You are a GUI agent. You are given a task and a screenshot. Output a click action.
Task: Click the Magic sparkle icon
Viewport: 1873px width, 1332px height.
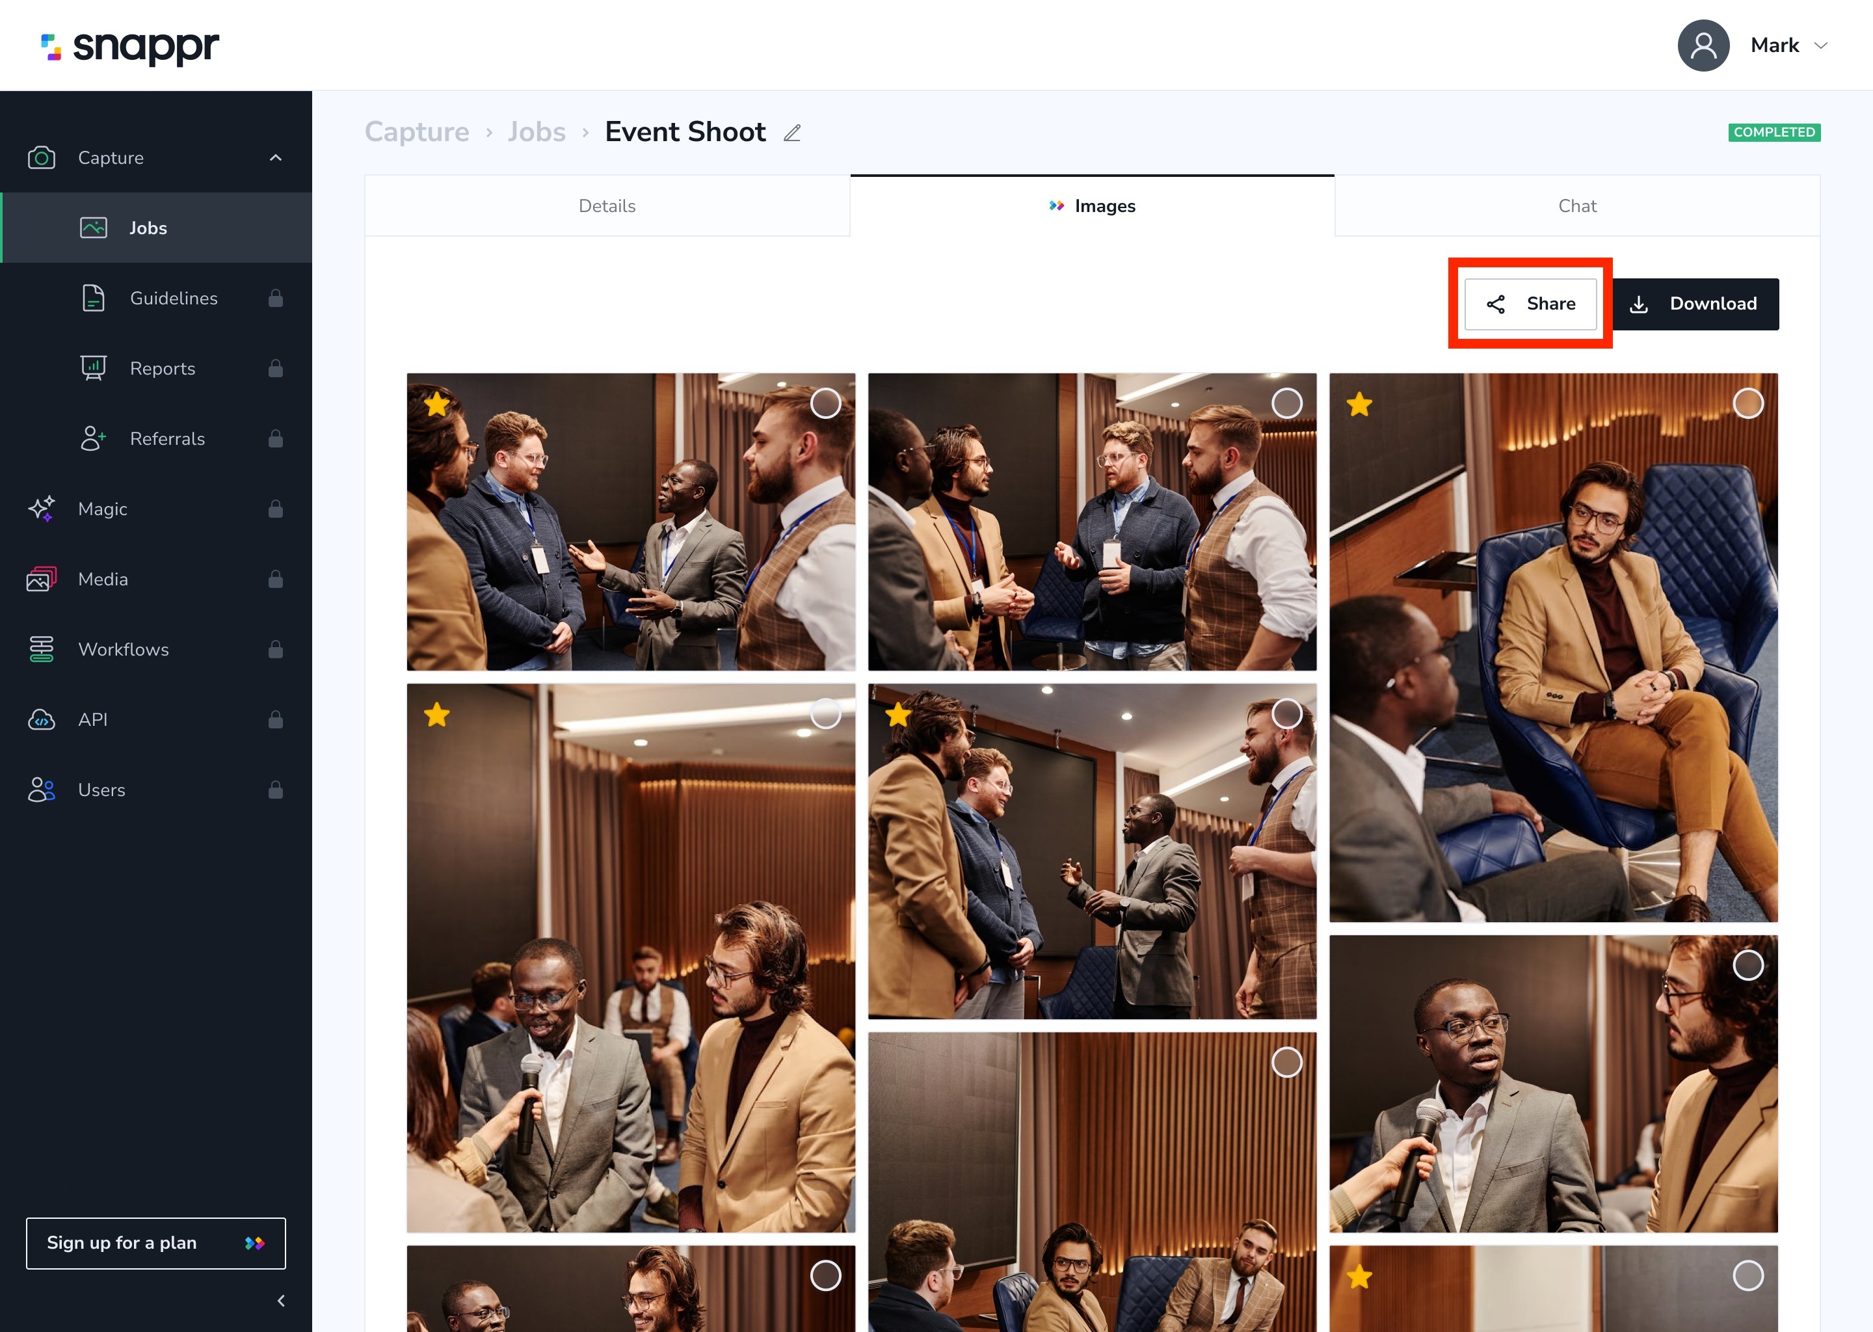(41, 509)
